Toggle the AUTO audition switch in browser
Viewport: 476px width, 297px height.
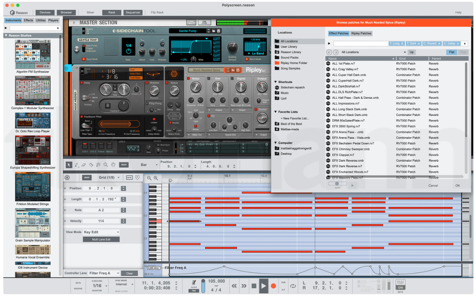(x=337, y=184)
